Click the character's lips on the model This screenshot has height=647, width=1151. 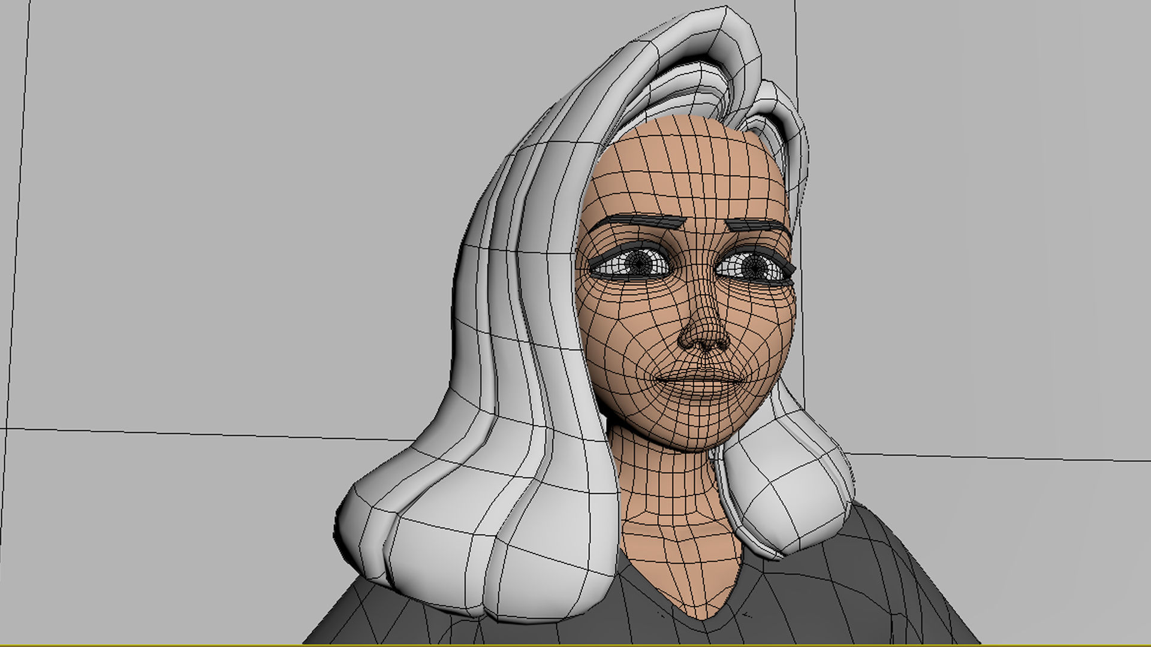[701, 382]
